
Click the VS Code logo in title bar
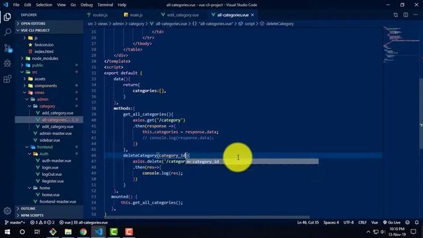tap(6, 5)
